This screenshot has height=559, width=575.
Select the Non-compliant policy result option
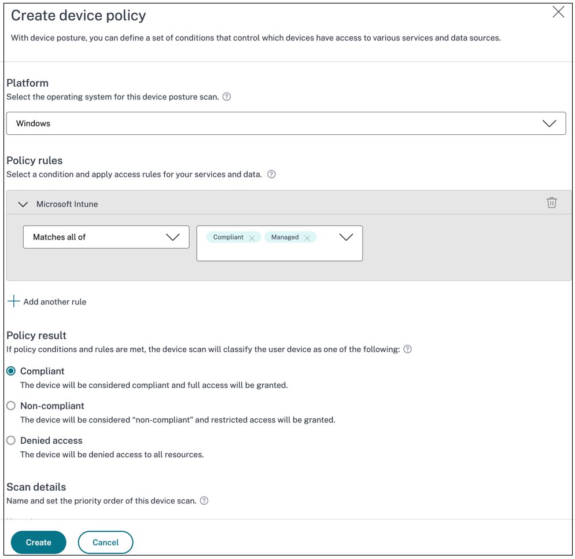point(11,406)
